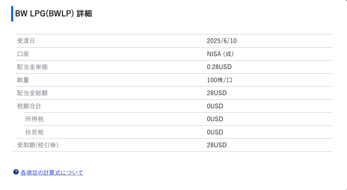Click the 100株/口 quantity value
The height and width of the screenshot is (190, 347).
click(x=219, y=80)
